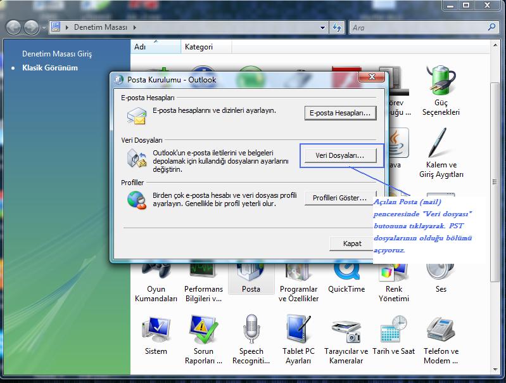Open Tablet PC Ayarları icon
The height and width of the screenshot is (383, 506).
point(298,339)
